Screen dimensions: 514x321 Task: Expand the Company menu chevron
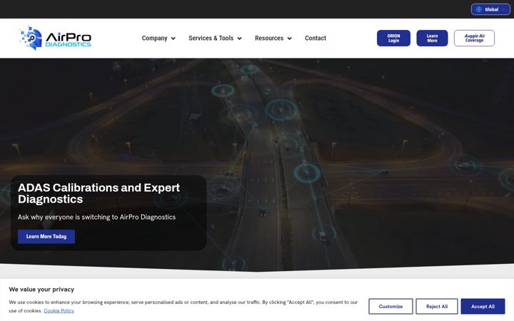click(x=173, y=39)
